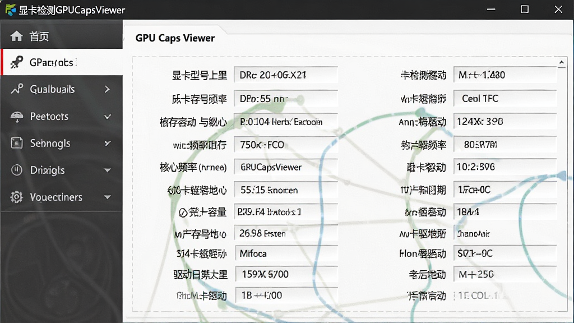Click the scroll-up arrow of the panel

(x=562, y=63)
